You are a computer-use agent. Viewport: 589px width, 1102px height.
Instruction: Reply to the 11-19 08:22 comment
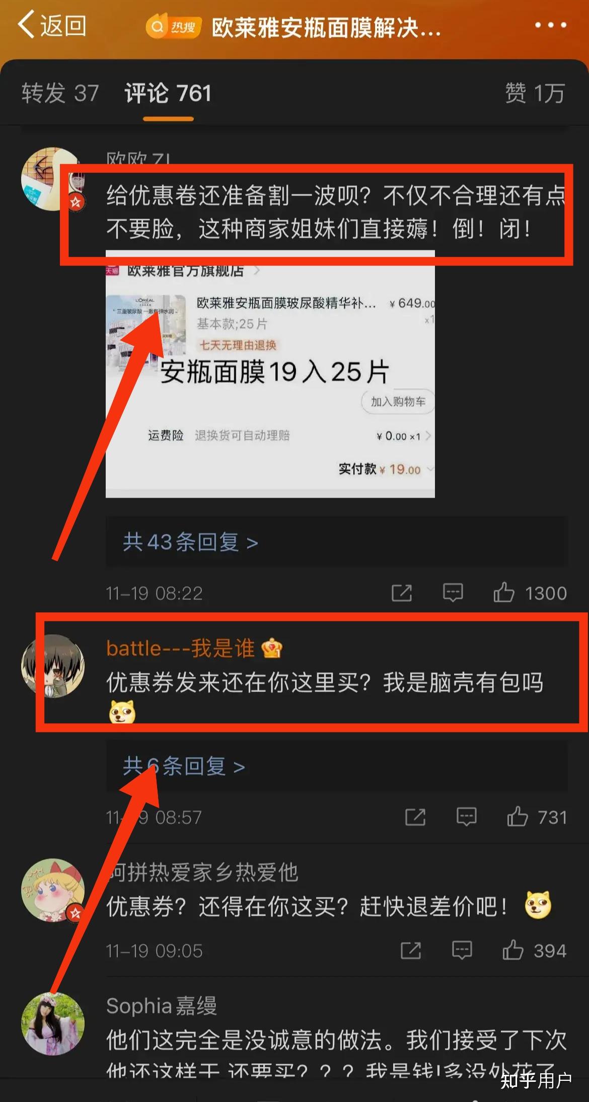click(453, 593)
